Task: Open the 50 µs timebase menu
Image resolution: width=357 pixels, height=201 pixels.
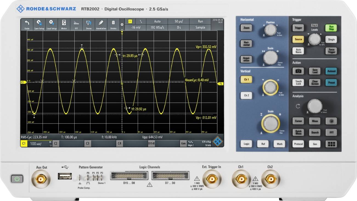Action: (x=179, y=21)
